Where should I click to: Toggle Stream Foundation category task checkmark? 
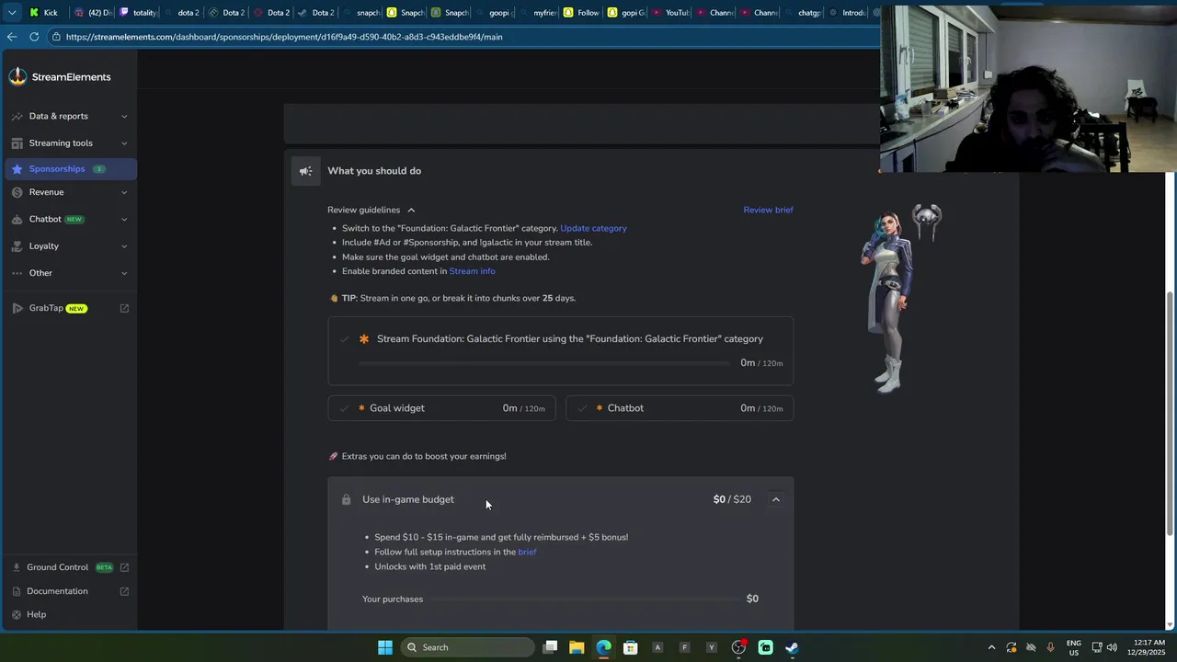[x=345, y=339]
